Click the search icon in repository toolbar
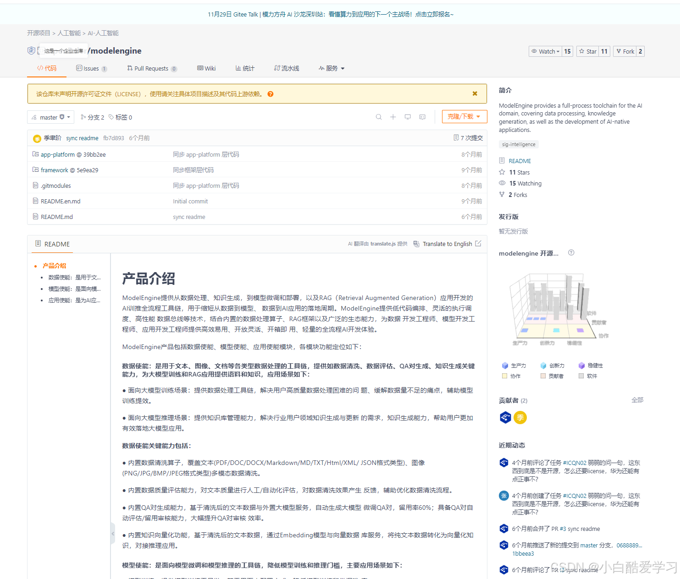The width and height of the screenshot is (680, 579). pos(379,117)
